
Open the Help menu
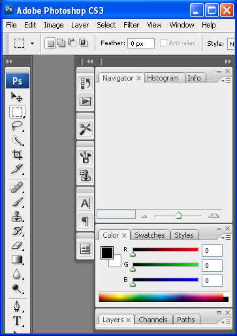coord(208,25)
